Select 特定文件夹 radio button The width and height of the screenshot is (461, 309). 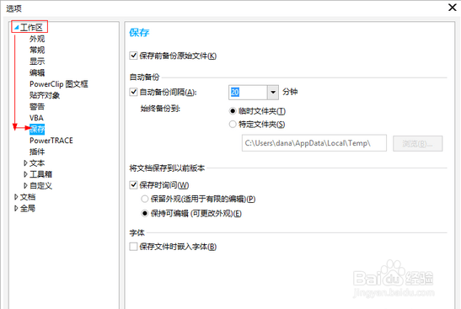click(x=233, y=125)
